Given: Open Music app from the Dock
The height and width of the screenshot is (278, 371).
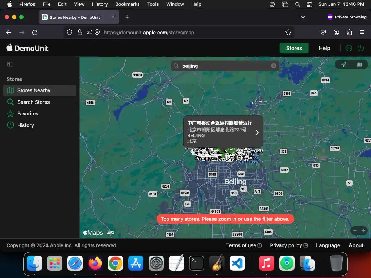Looking at the screenshot, I should point(266,263).
